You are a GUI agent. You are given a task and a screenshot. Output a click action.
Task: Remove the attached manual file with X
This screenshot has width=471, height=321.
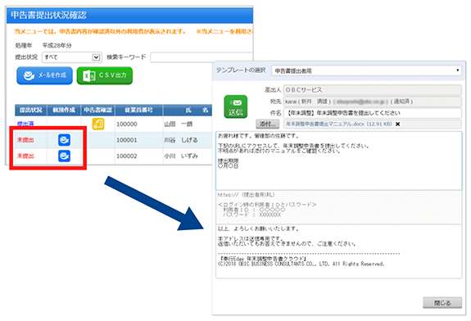397,124
